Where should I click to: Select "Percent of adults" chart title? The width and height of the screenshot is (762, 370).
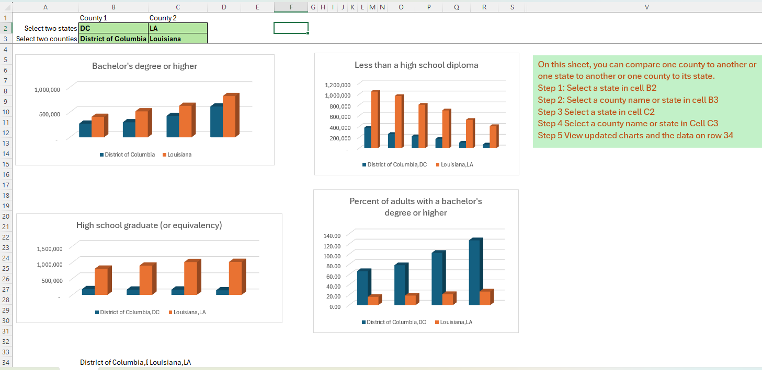coord(416,207)
